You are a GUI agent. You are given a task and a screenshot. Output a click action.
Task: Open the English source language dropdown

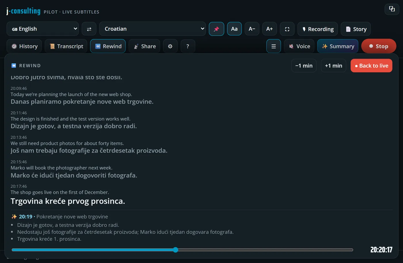click(43, 29)
